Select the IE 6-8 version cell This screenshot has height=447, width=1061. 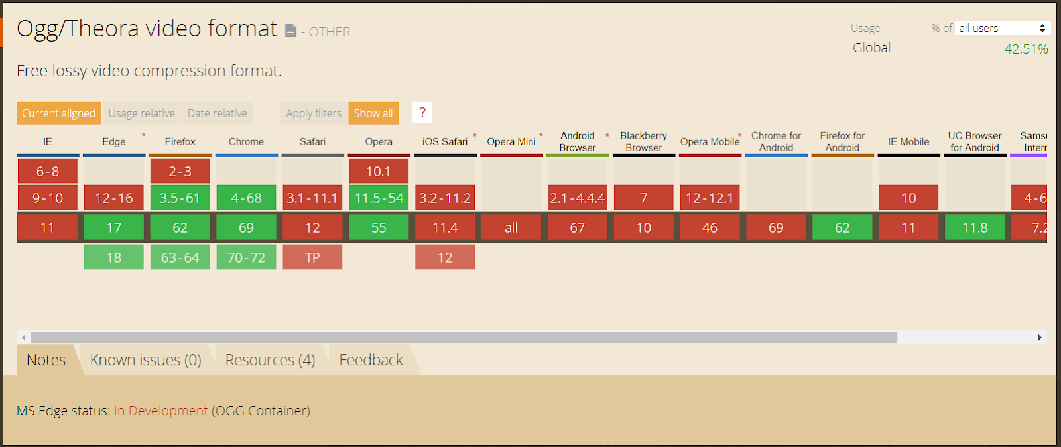[48, 171]
